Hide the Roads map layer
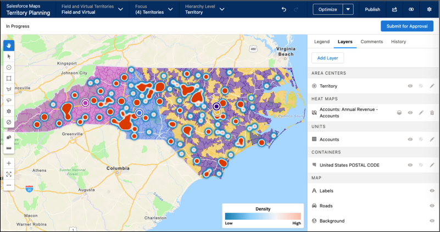Viewport: 440px width, 232px height. click(x=432, y=206)
